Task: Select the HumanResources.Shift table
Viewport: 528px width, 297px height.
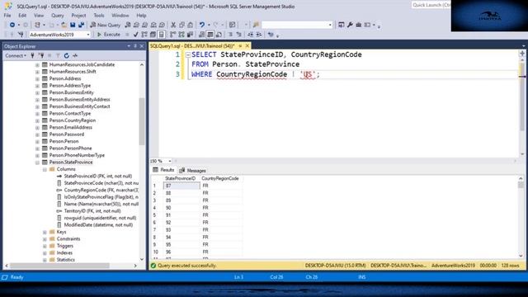Action: 73,72
